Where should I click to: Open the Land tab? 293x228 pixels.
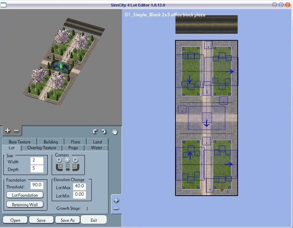98,142
